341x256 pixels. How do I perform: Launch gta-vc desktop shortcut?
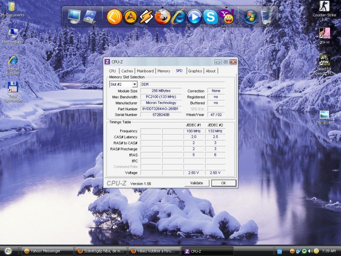[324, 35]
